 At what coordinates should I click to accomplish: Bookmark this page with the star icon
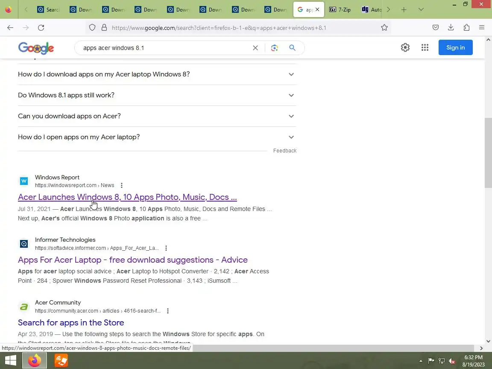click(384, 28)
